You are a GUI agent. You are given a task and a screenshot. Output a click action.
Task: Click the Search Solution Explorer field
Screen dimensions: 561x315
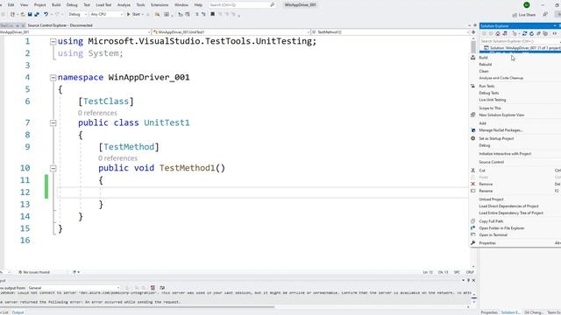pos(520,41)
